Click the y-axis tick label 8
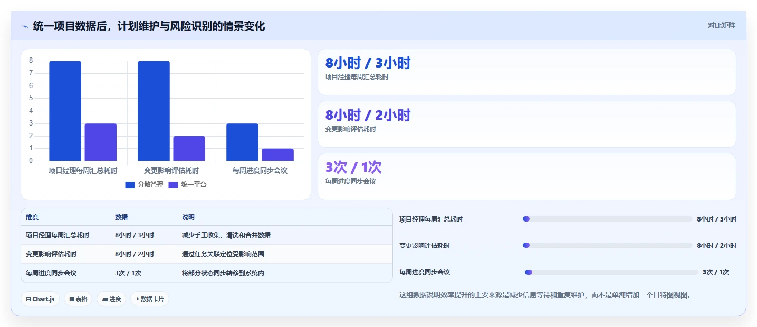Image resolution: width=757 pixels, height=327 pixels. pyautogui.click(x=31, y=61)
